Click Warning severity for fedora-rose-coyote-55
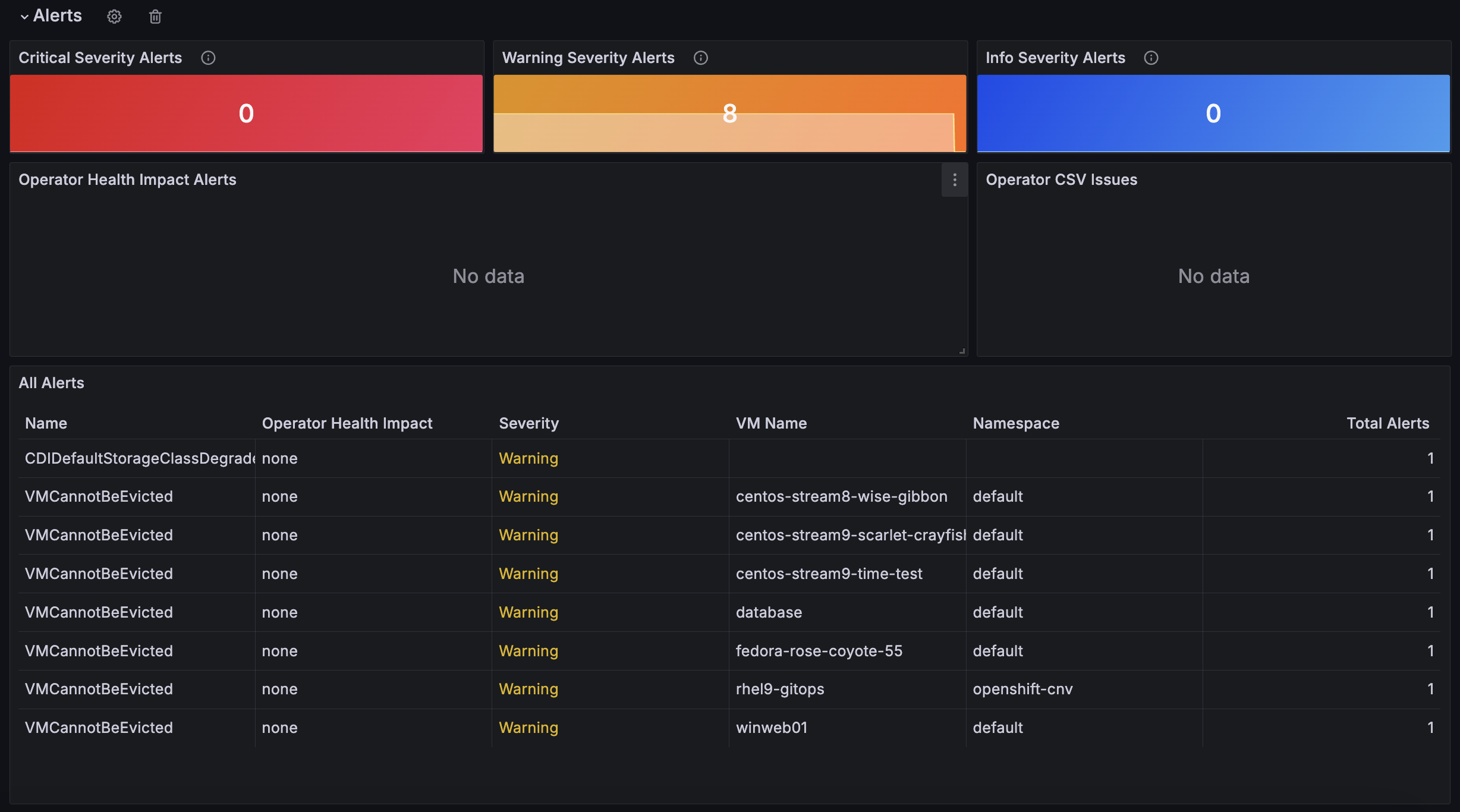Image resolution: width=1460 pixels, height=812 pixels. [528, 649]
